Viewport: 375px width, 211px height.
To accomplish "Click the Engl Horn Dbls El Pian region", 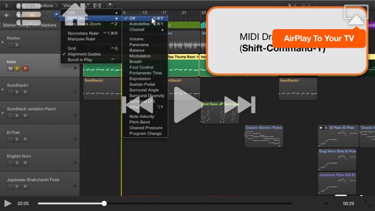I will point(337,159).
